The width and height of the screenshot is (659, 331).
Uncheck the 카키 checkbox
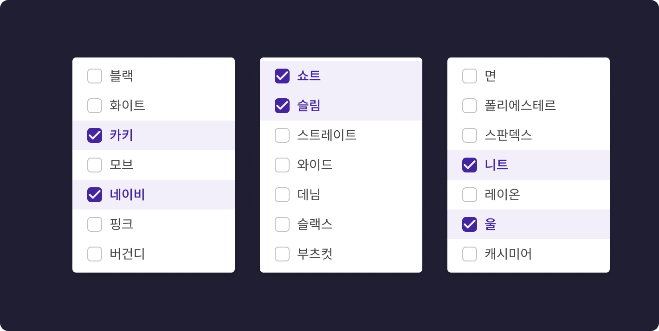[95, 135]
